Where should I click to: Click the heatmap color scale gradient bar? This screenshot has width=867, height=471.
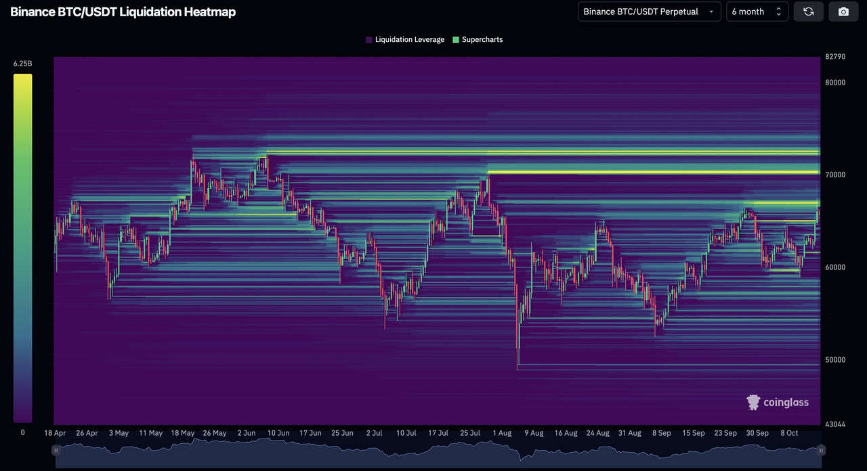point(22,248)
